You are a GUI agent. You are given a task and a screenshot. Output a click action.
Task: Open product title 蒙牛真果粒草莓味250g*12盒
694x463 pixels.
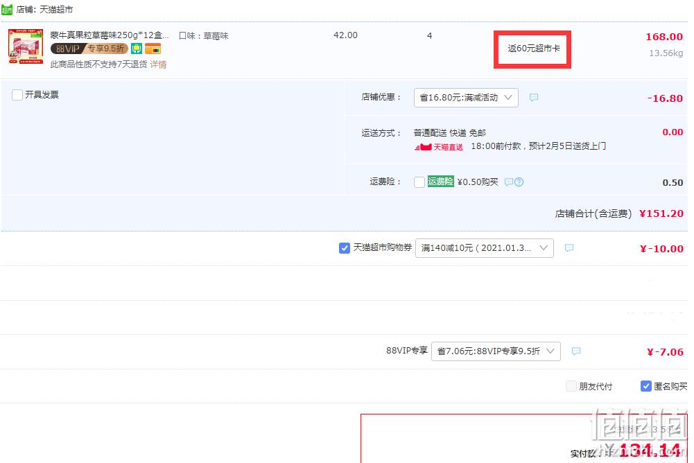coord(110,35)
